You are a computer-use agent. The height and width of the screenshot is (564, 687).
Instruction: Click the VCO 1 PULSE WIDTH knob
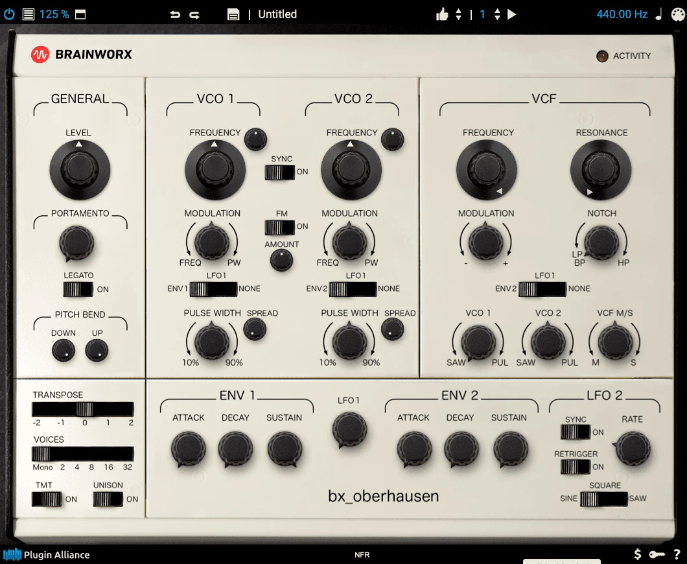pyautogui.click(x=212, y=342)
